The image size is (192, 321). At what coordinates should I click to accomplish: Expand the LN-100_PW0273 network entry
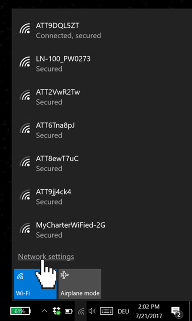click(x=102, y=64)
